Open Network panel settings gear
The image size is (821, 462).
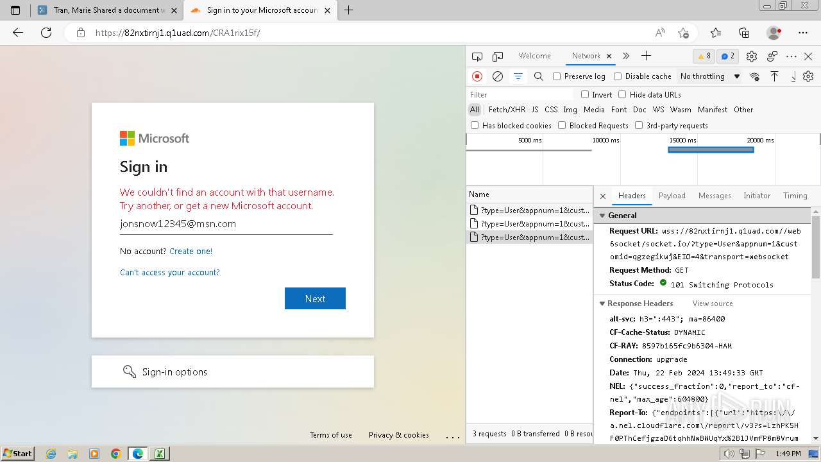coord(808,76)
